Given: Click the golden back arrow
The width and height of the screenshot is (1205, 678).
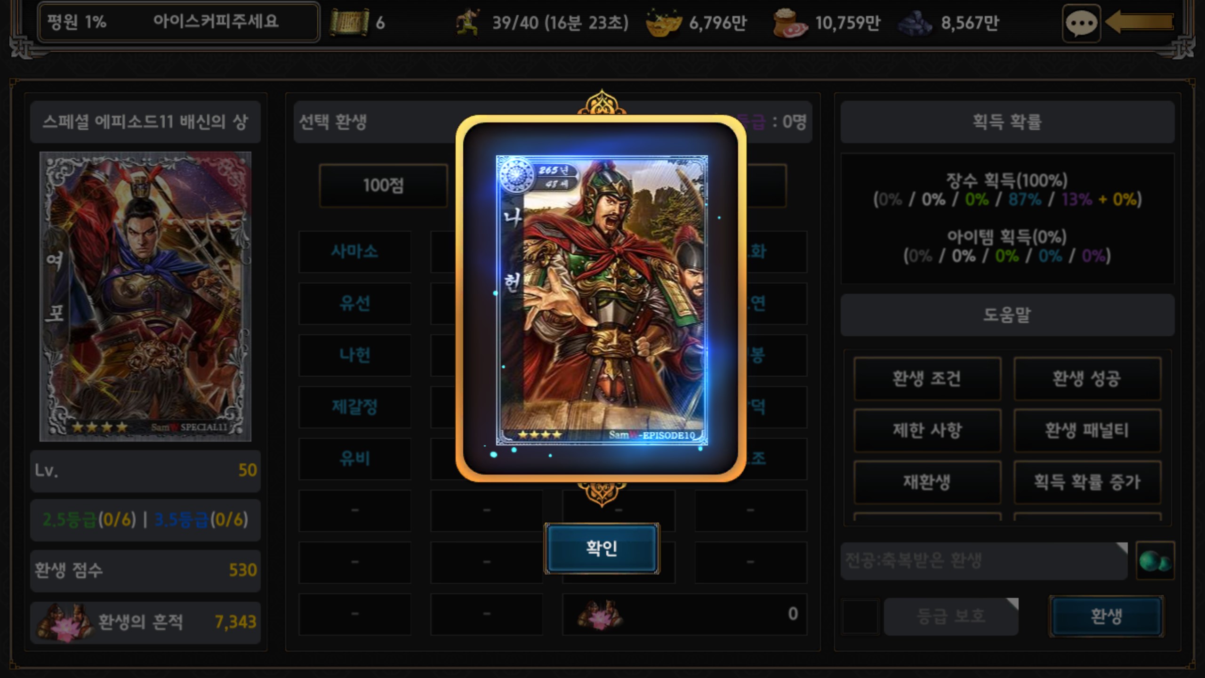Looking at the screenshot, I should (x=1139, y=22).
